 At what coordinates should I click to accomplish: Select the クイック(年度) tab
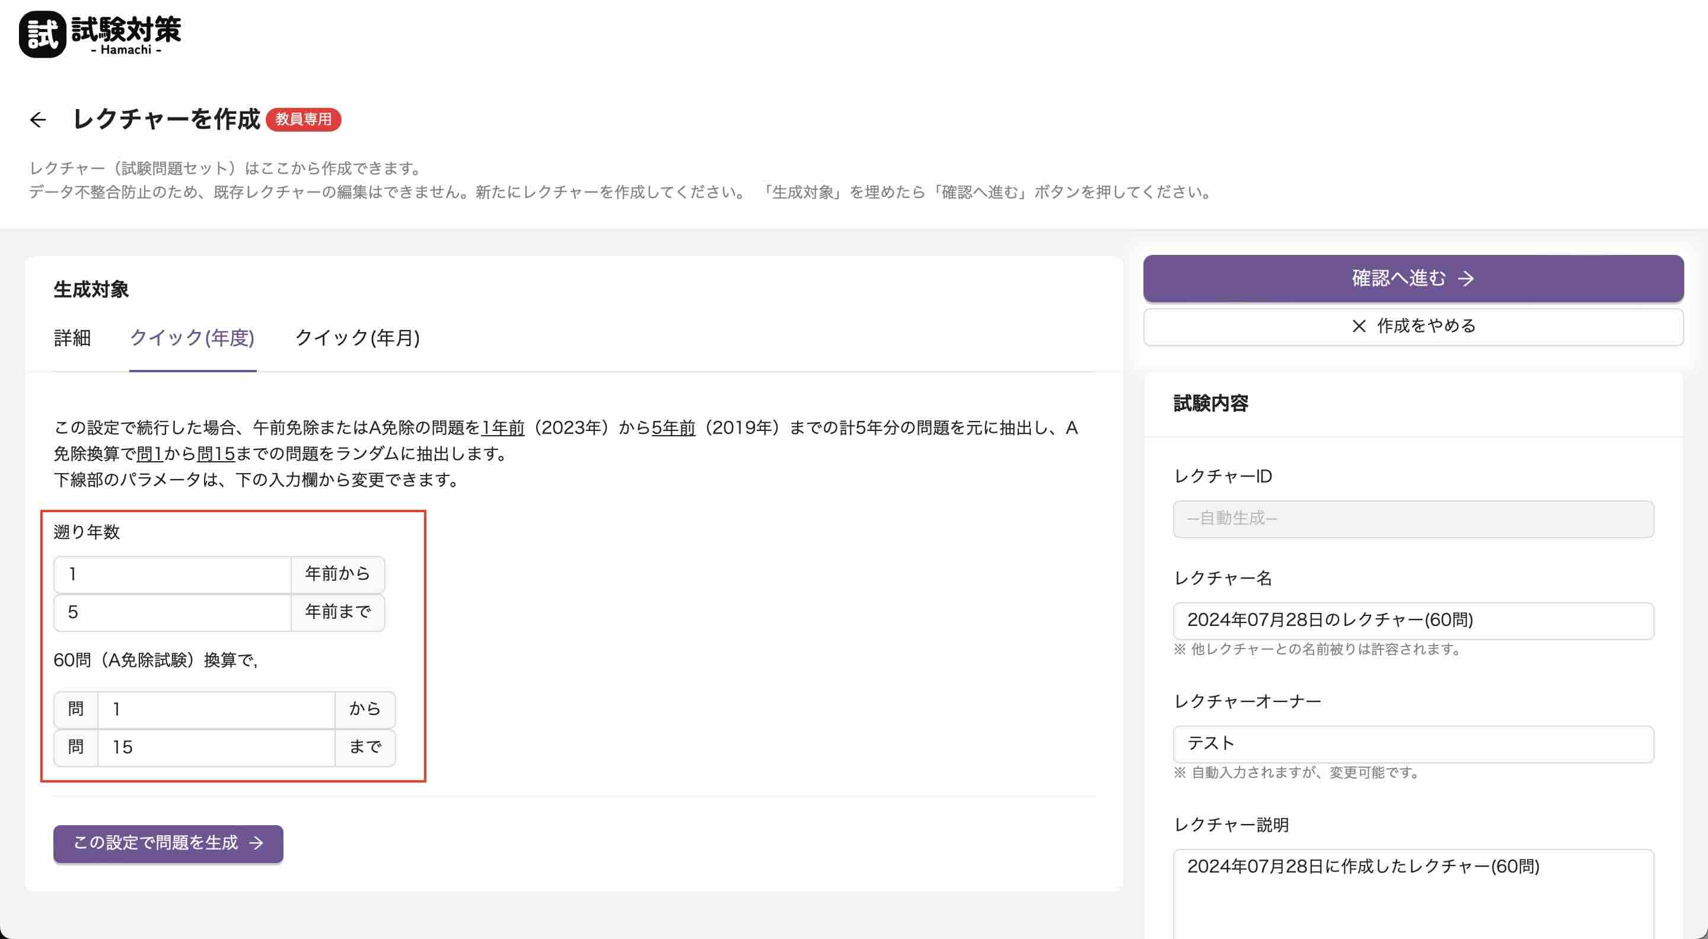click(x=192, y=338)
